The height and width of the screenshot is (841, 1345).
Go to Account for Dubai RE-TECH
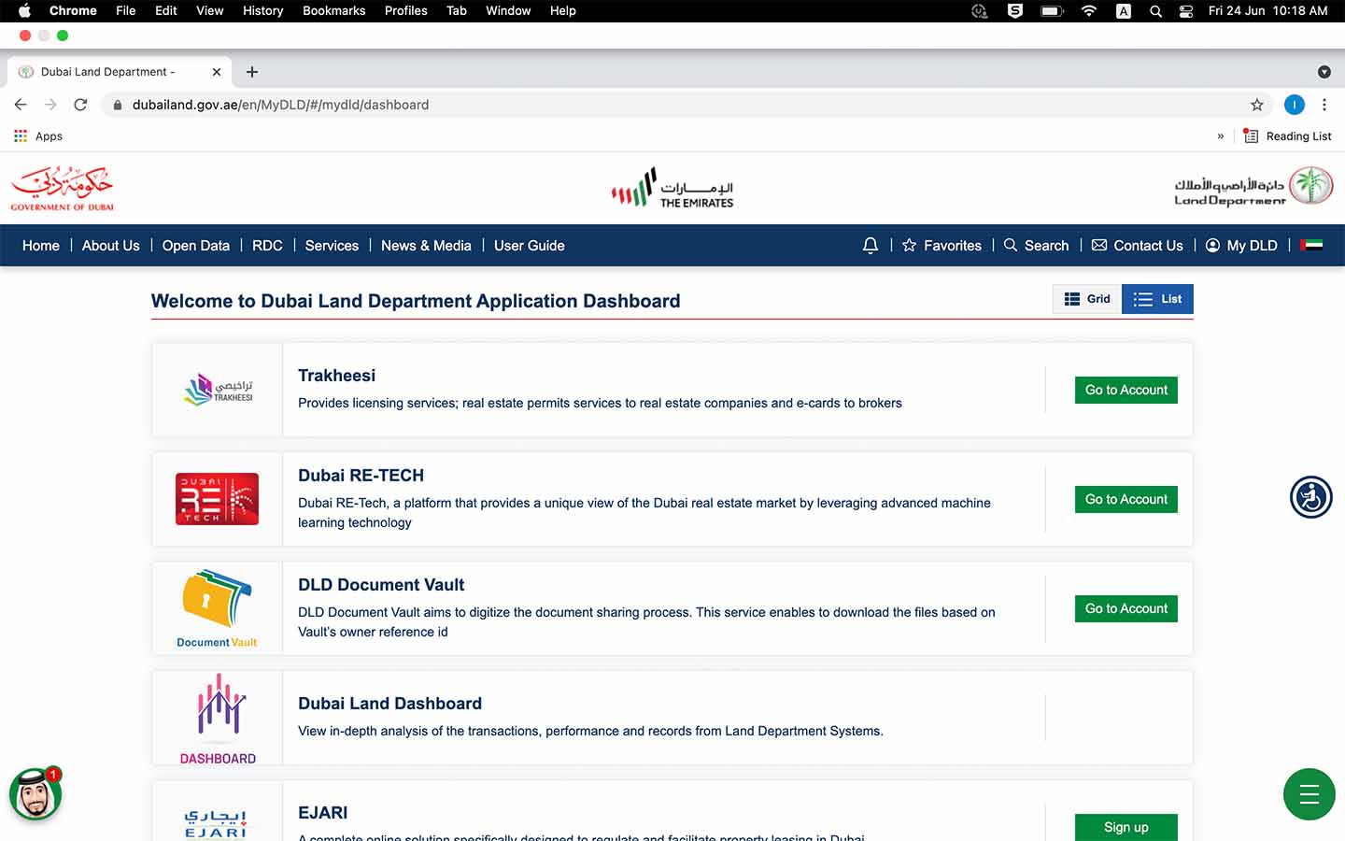click(1126, 499)
